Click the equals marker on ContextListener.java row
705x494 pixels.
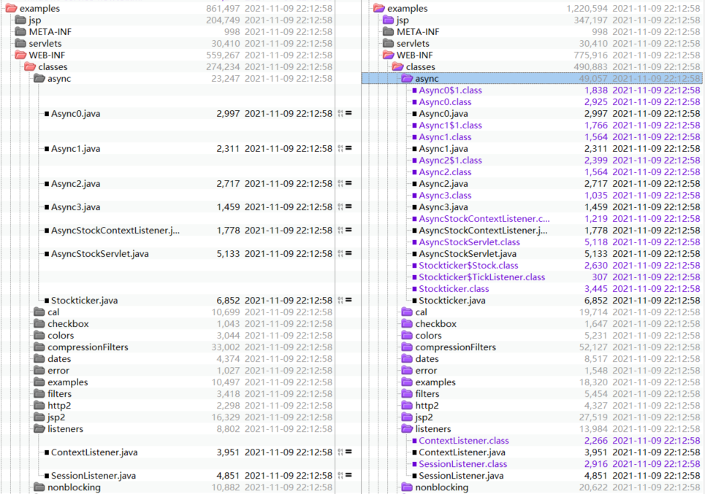pos(348,452)
